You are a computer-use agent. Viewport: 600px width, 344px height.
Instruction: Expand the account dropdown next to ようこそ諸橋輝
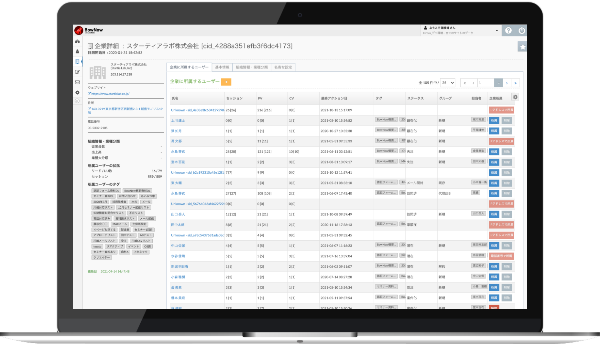497,30
